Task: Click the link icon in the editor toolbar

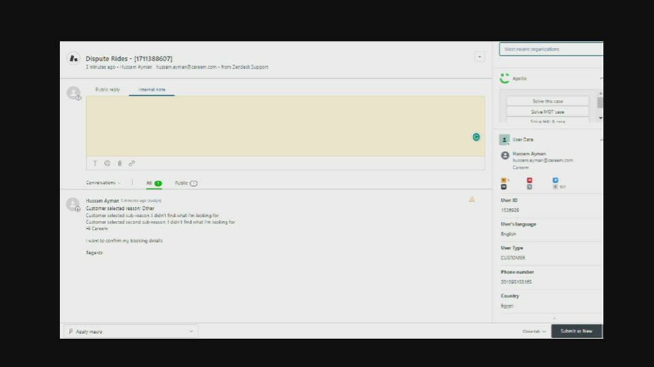Action: coord(131,164)
